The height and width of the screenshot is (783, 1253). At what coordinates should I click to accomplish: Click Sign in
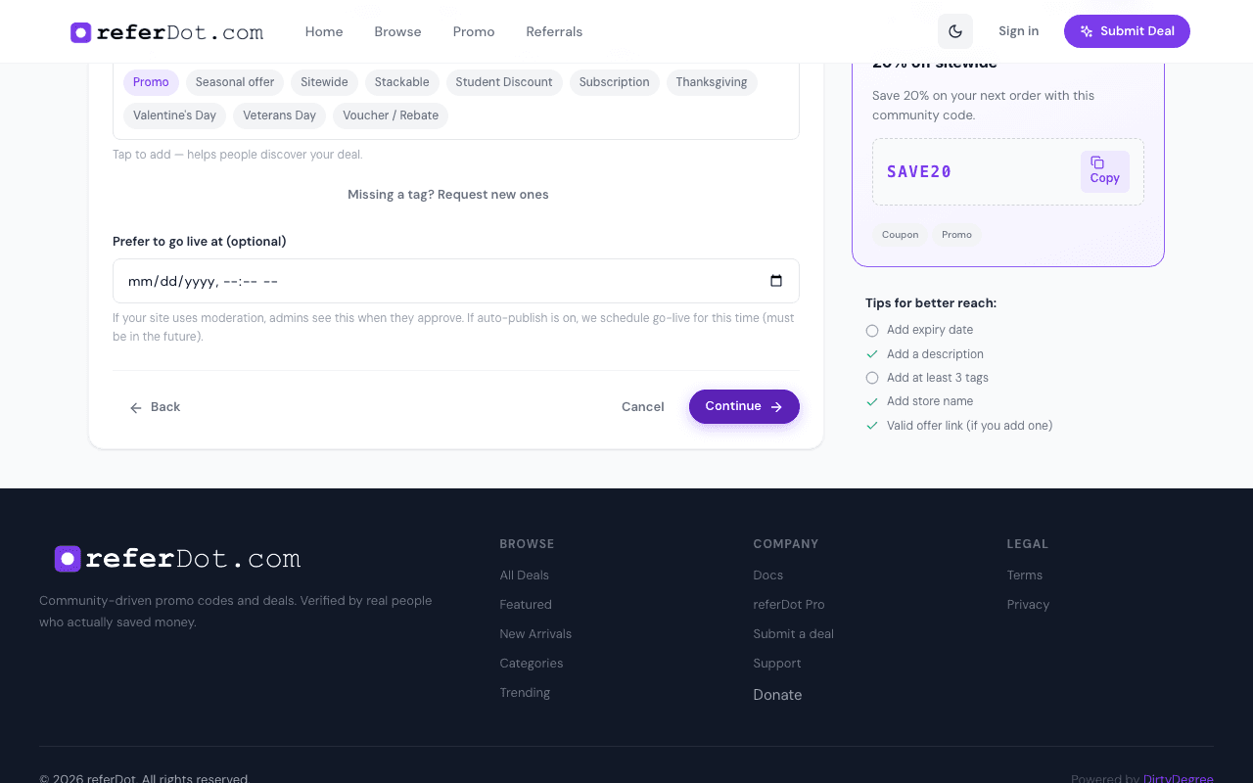1019,31
